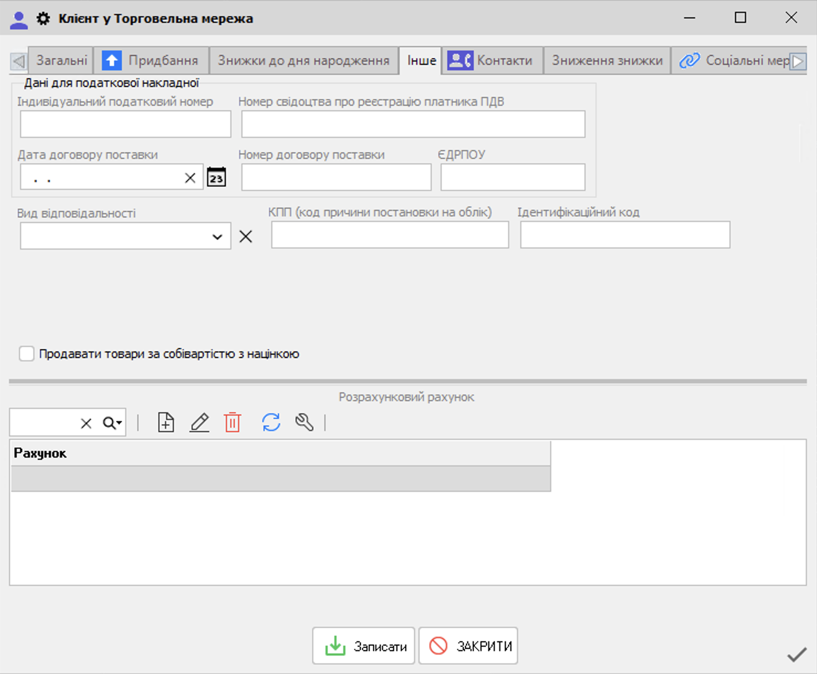817x674 pixels.
Task: Close the Клієнт window
Action: pyautogui.click(x=792, y=18)
